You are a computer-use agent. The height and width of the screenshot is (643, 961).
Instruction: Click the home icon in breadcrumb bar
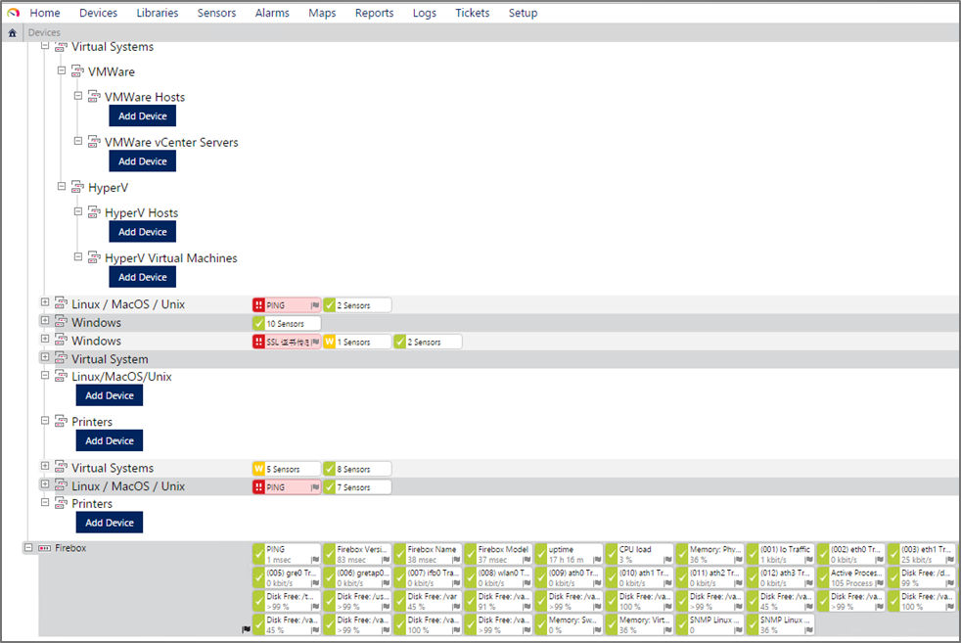coord(12,32)
